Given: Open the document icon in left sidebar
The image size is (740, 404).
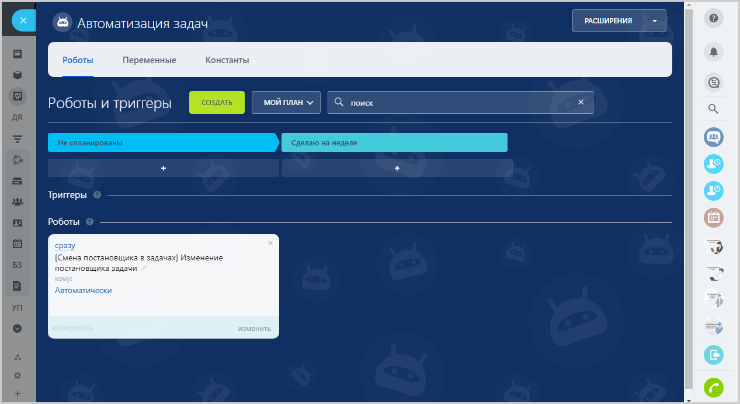Looking at the screenshot, I should 18,286.
